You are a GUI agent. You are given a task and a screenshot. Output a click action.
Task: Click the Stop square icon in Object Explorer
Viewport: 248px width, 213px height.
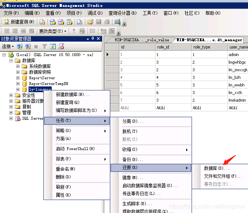(x=36, y=47)
